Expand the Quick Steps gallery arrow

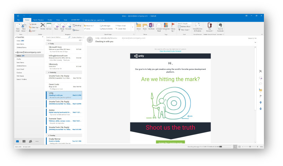[132, 27]
